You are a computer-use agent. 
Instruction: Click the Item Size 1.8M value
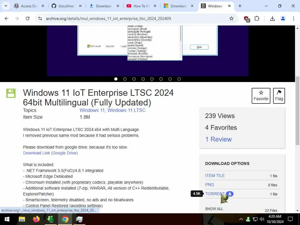(85, 117)
